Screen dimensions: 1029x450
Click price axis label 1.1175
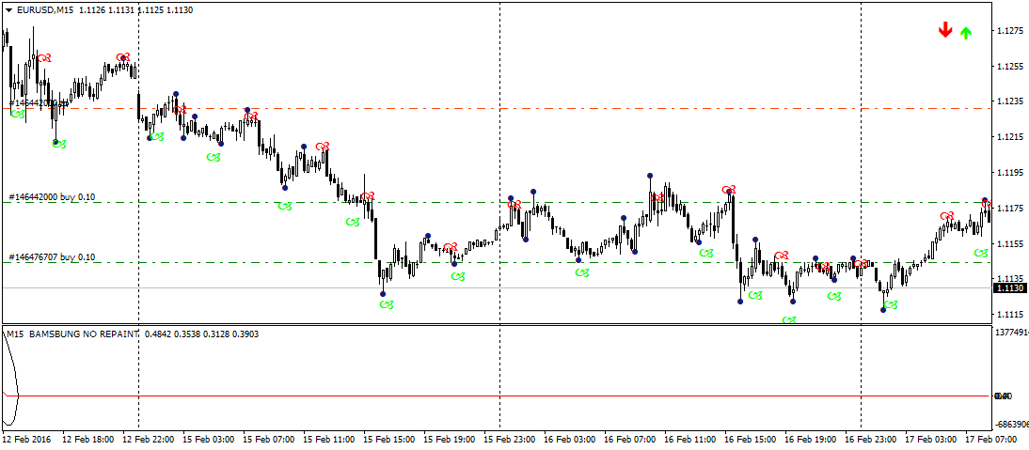[x=1010, y=209]
